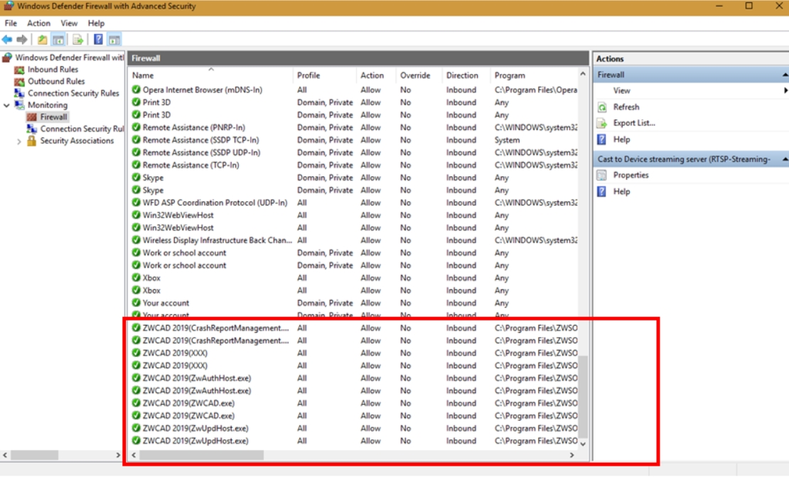Viewport: 789px width, 477px height.
Task: Open the File menu
Action: pyautogui.click(x=11, y=23)
